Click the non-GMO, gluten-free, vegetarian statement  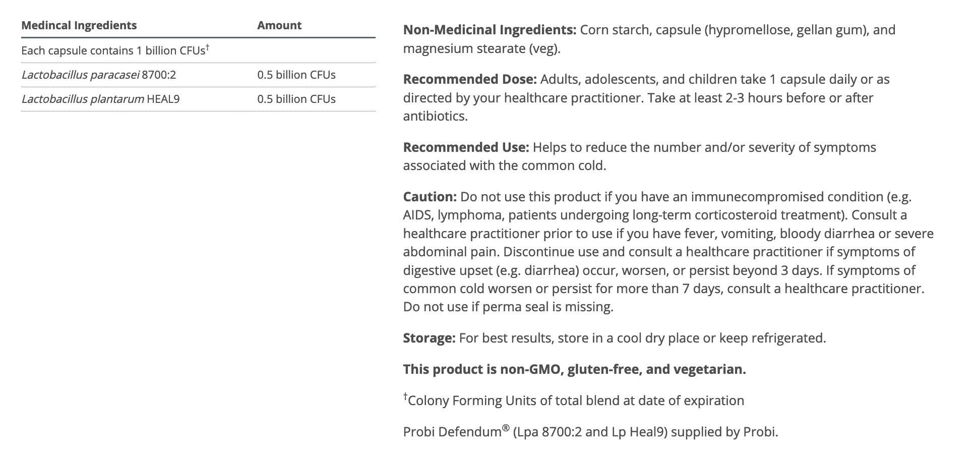point(574,370)
